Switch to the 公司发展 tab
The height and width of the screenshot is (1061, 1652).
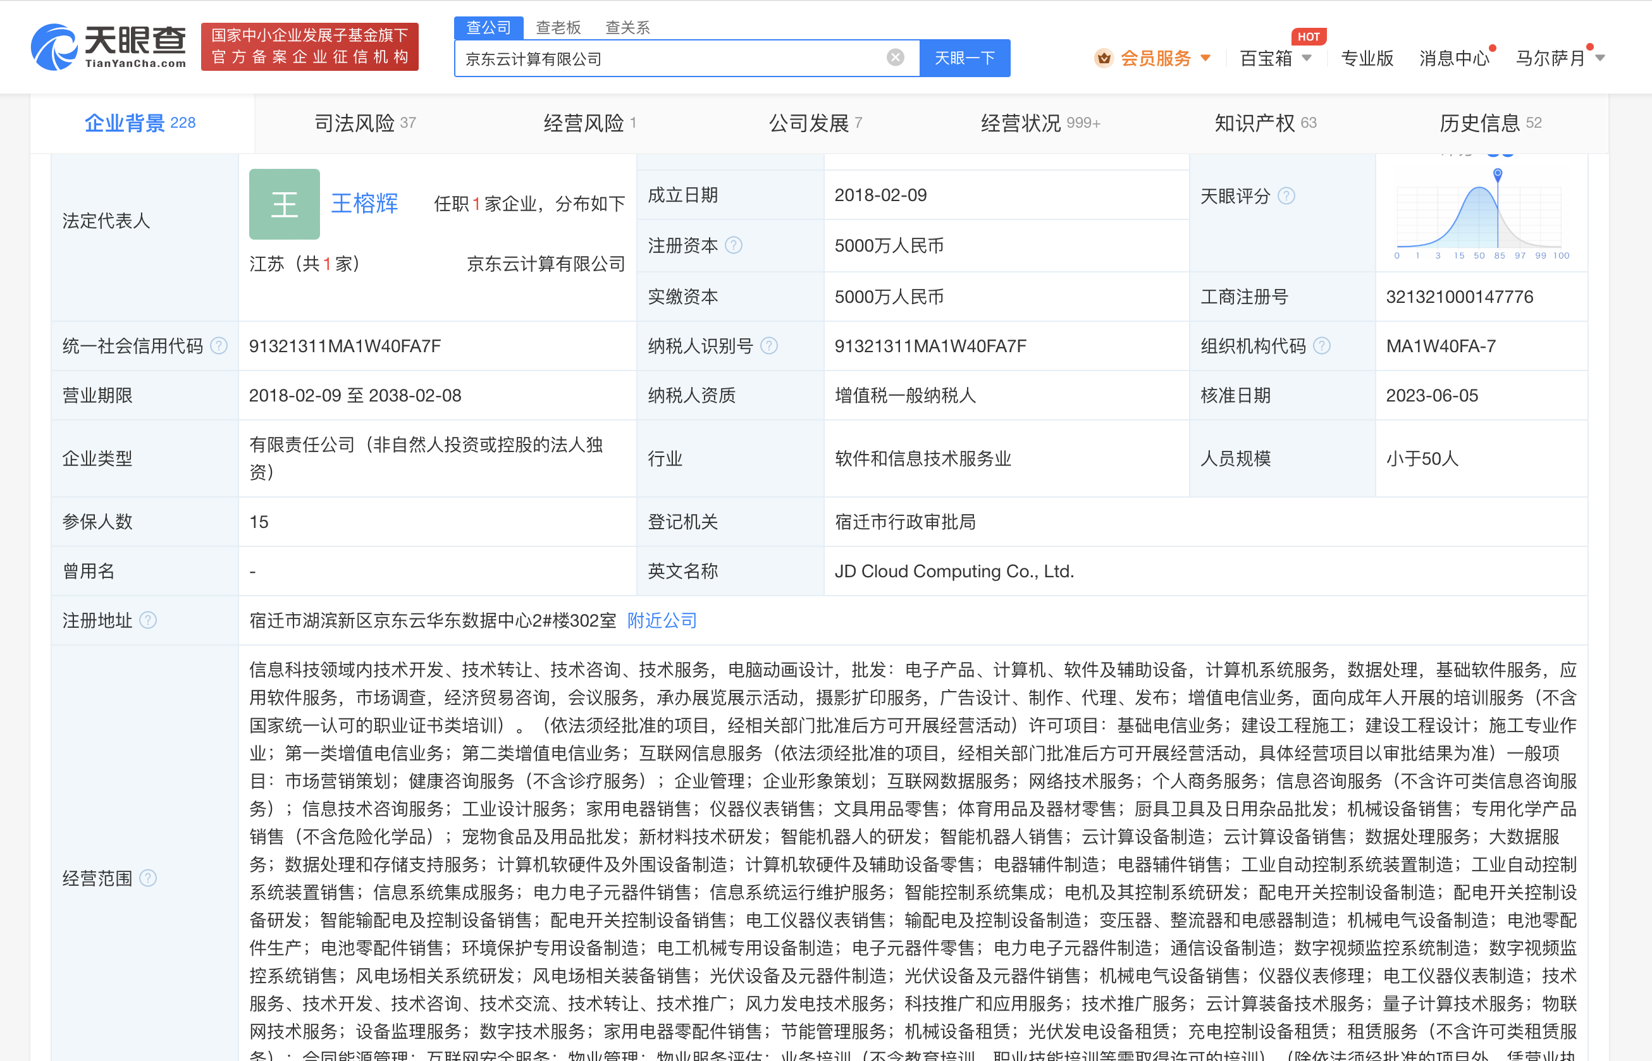[815, 123]
